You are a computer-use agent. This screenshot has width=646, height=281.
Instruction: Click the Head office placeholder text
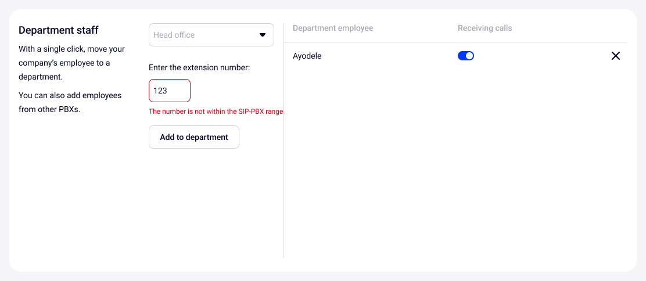(174, 35)
